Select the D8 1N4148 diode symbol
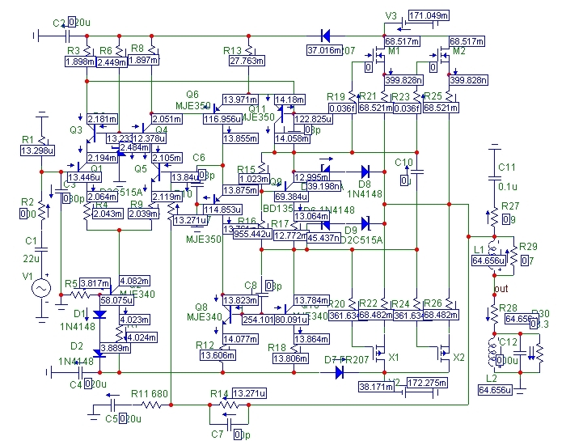Screen dimensions: 566x445 [x=365, y=172]
